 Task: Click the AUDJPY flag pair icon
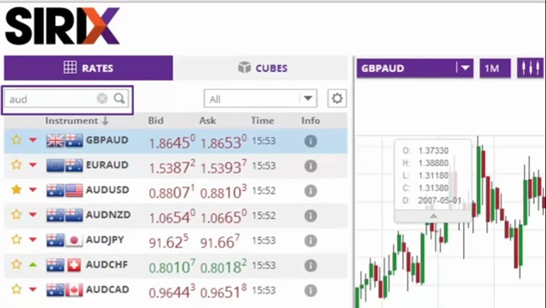pyautogui.click(x=64, y=240)
